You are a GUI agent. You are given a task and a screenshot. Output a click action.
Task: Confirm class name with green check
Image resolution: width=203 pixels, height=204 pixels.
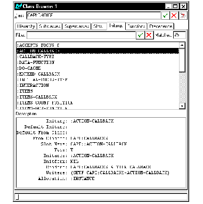pyautogui.click(x=165, y=15)
